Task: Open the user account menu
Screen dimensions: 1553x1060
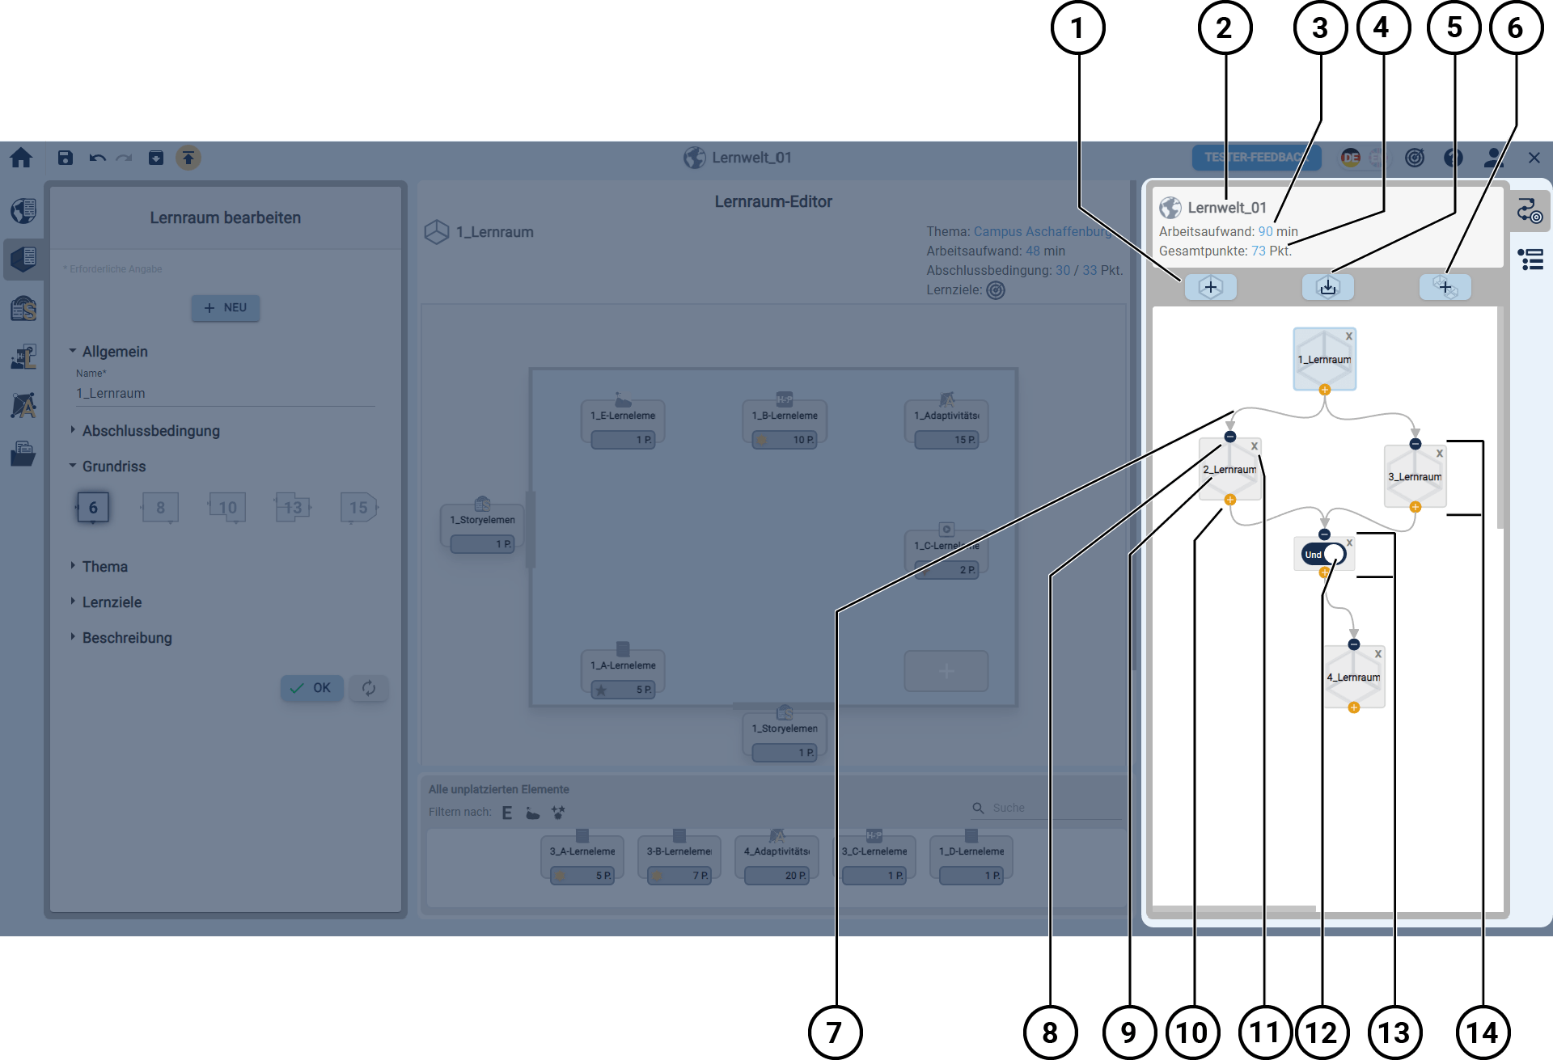Action: [x=1493, y=158]
